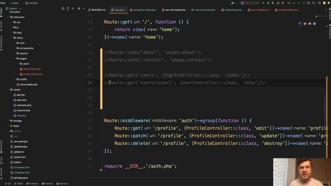Hide the Project panel with minus icon
This screenshot has width=331, height=186.
(84, 8)
